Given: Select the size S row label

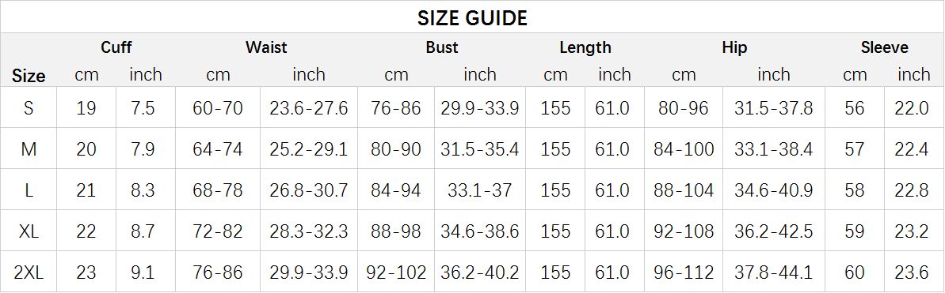Looking at the screenshot, I should point(29,108).
